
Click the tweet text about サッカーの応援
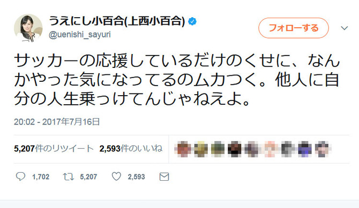click(x=177, y=80)
